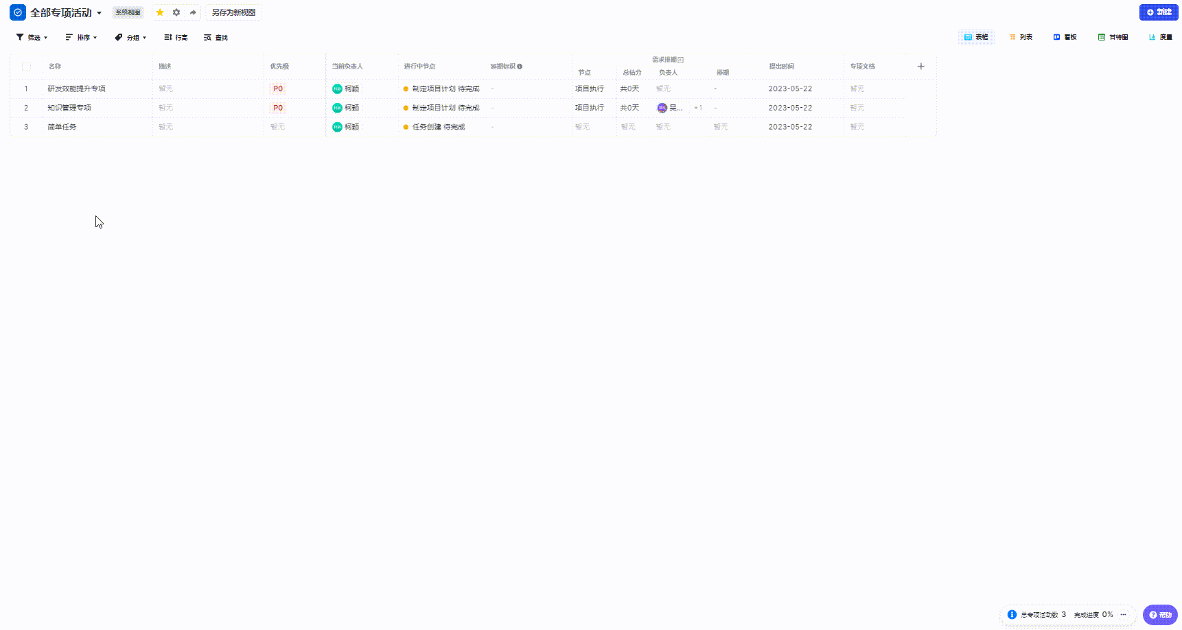Open the 排序 sort dropdown
The image size is (1182, 630).
(x=81, y=38)
